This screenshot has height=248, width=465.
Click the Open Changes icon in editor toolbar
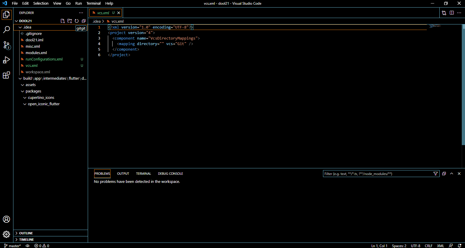444,13
